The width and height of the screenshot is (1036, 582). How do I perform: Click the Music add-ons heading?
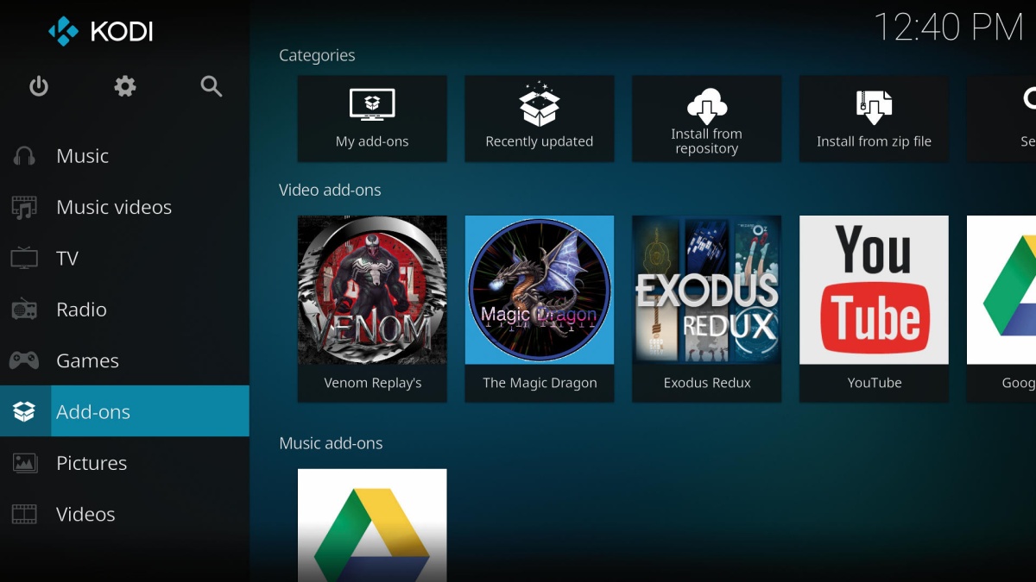[331, 443]
